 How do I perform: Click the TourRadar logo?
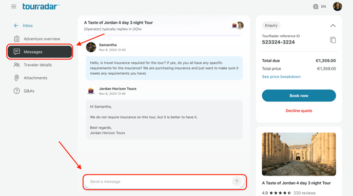pyautogui.click(x=41, y=7)
